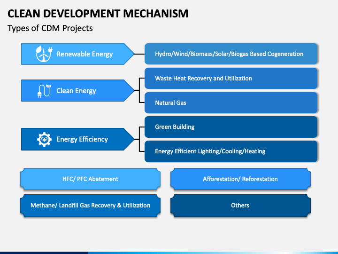The width and height of the screenshot is (338, 254).
Task: Select the Clean Development Mechanism title
Action: tap(98, 14)
